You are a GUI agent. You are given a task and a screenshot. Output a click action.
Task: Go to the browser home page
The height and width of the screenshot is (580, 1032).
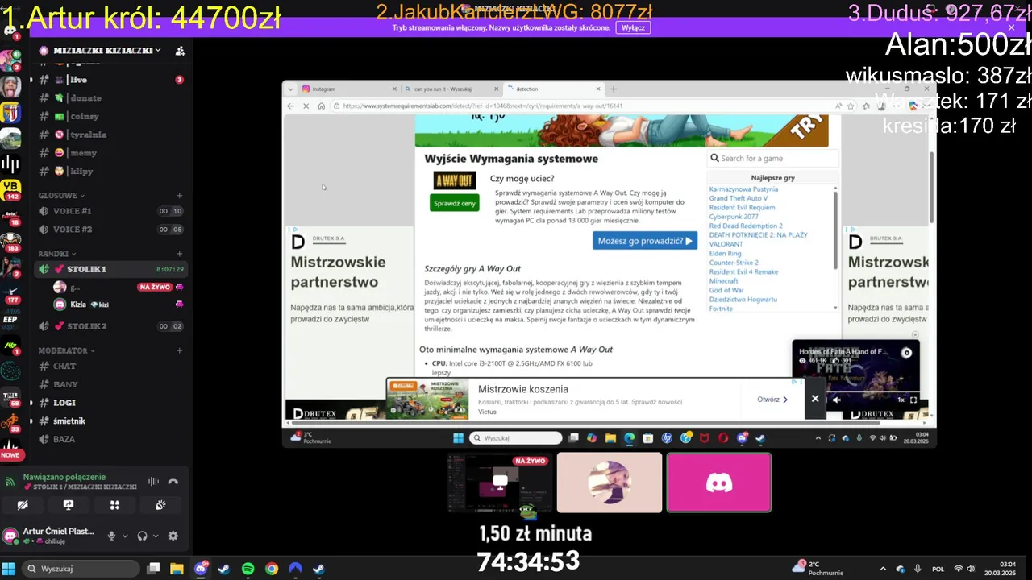pos(321,106)
